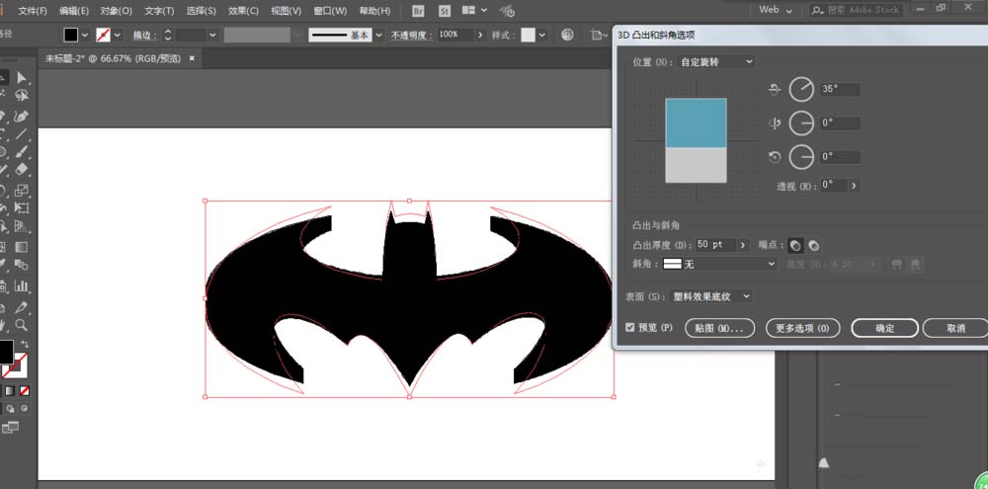Select the Eraser tool

coord(22,170)
